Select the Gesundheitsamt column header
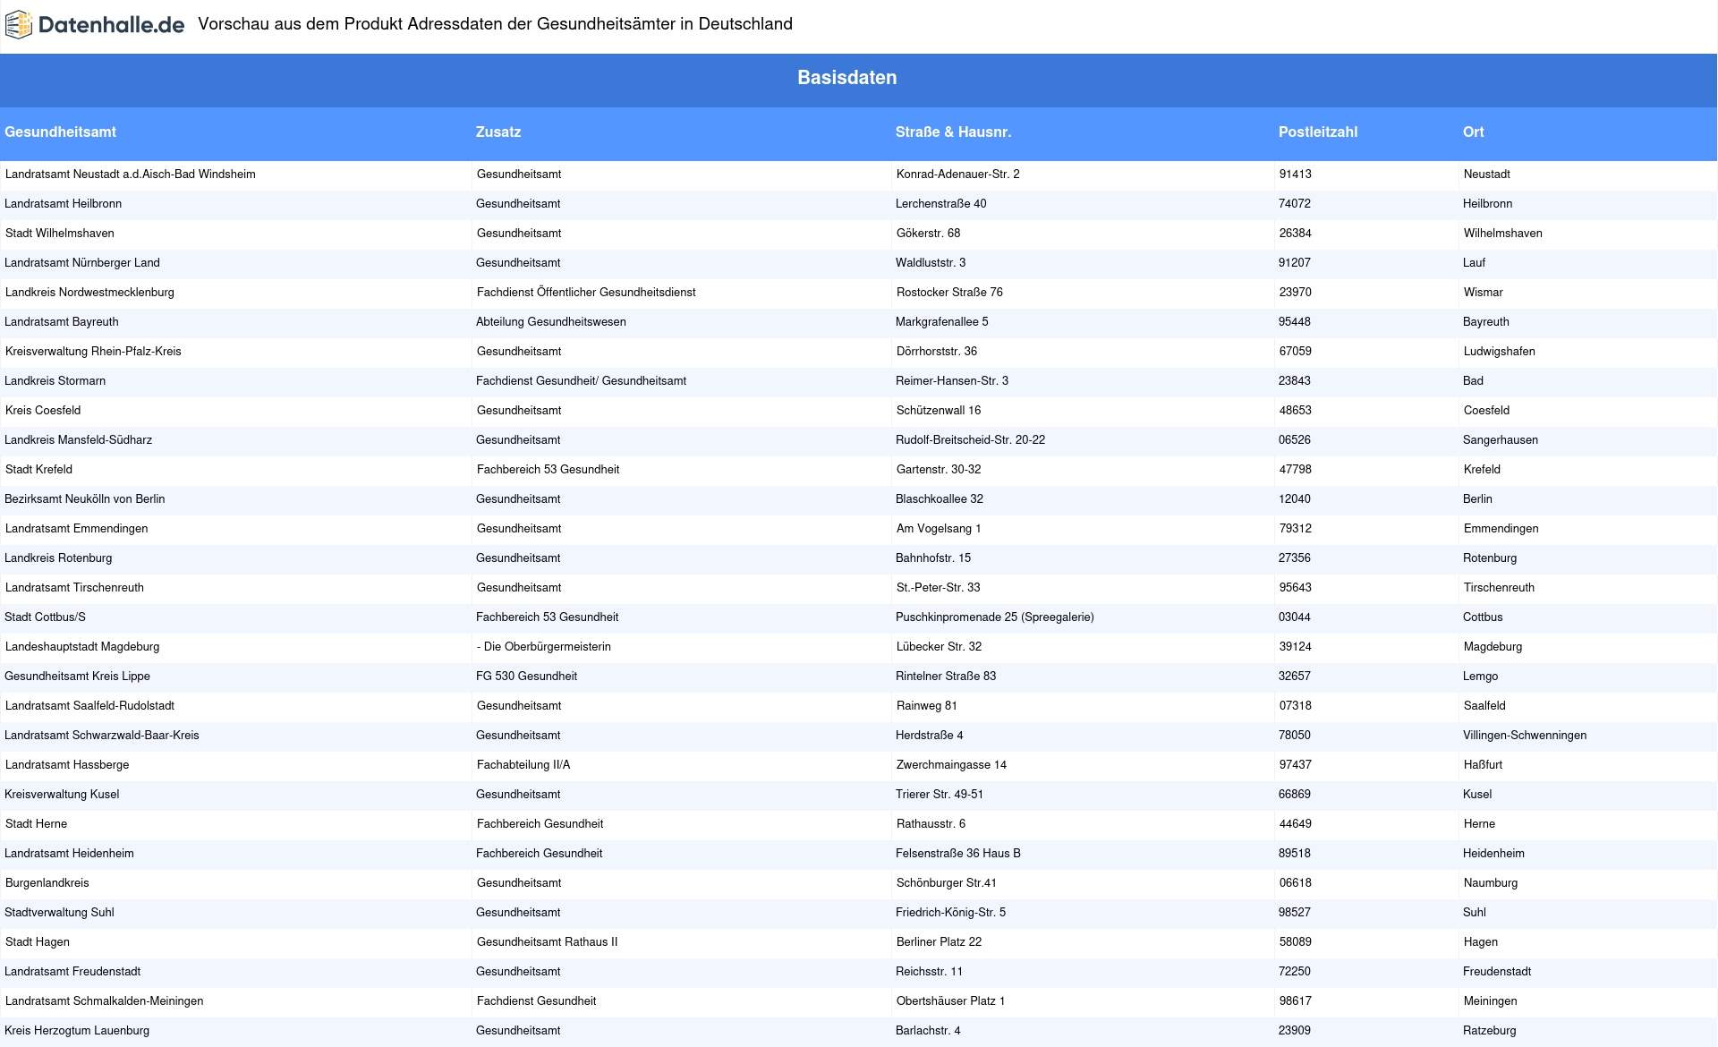Viewport: 1718px width, 1047px height. coord(60,132)
